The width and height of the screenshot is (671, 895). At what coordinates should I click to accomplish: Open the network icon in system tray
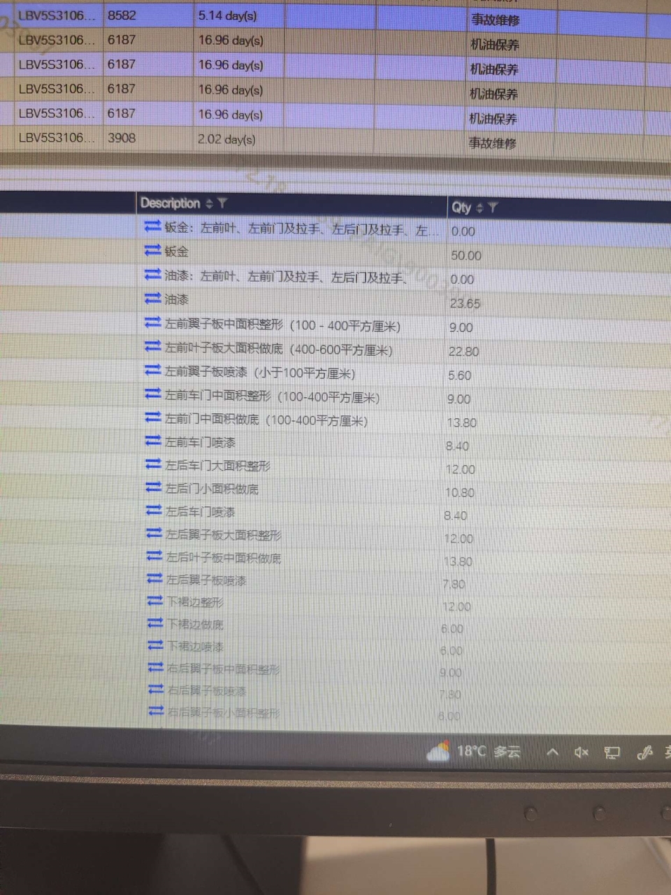(612, 753)
